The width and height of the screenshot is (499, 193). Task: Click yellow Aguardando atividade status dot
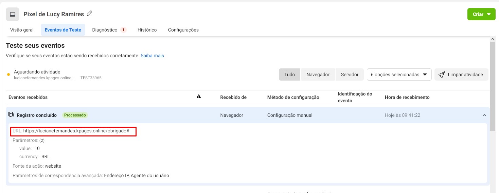coord(8,74)
